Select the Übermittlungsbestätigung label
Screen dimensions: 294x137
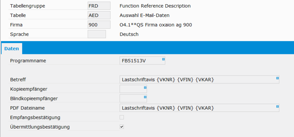click(x=40, y=127)
